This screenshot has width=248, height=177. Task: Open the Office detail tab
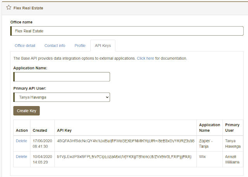tap(25, 46)
